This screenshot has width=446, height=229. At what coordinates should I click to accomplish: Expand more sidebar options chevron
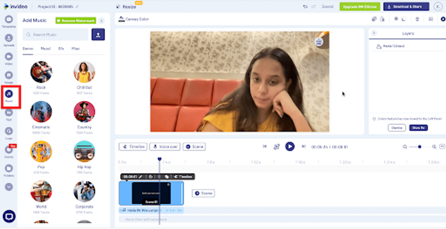9,187
